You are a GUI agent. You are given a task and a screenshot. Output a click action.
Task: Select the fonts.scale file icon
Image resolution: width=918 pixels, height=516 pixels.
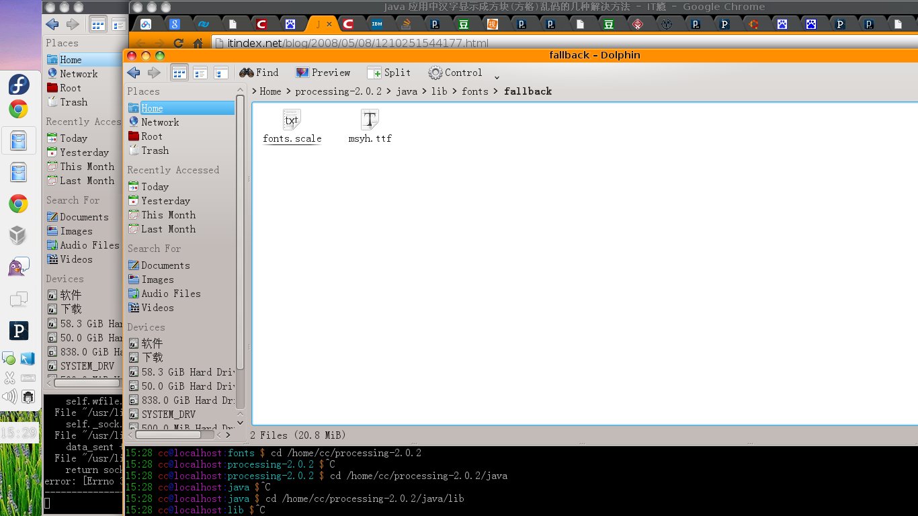tap(292, 120)
